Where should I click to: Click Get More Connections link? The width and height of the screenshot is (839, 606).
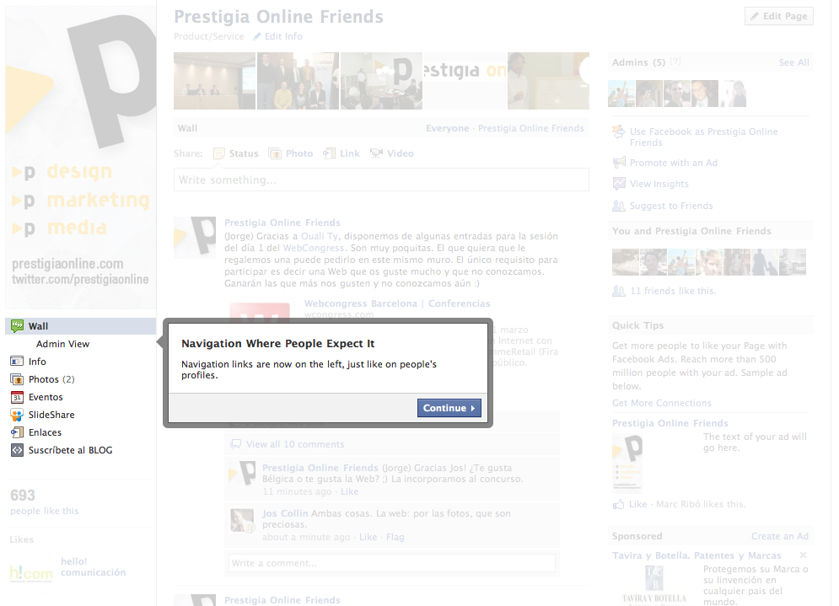tap(662, 403)
